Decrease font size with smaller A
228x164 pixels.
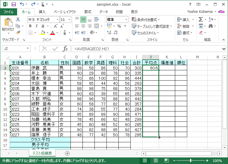(x=62, y=26)
